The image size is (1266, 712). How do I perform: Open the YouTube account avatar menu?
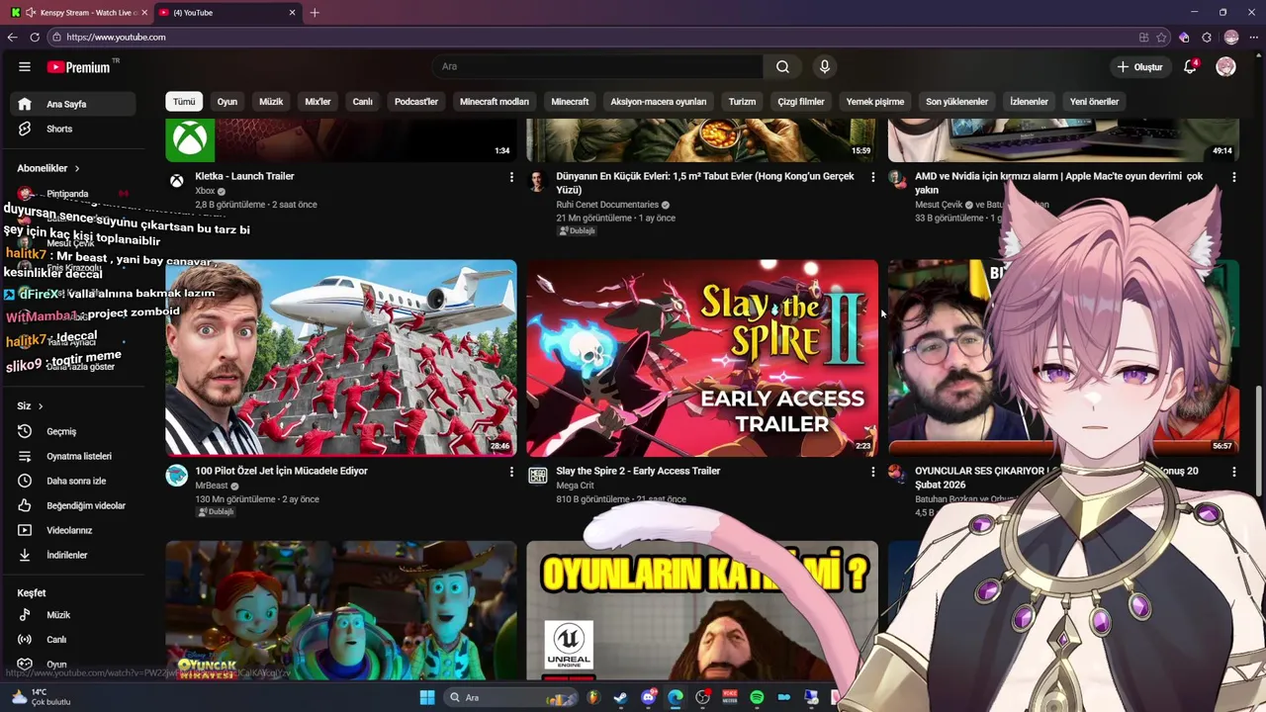pos(1225,66)
